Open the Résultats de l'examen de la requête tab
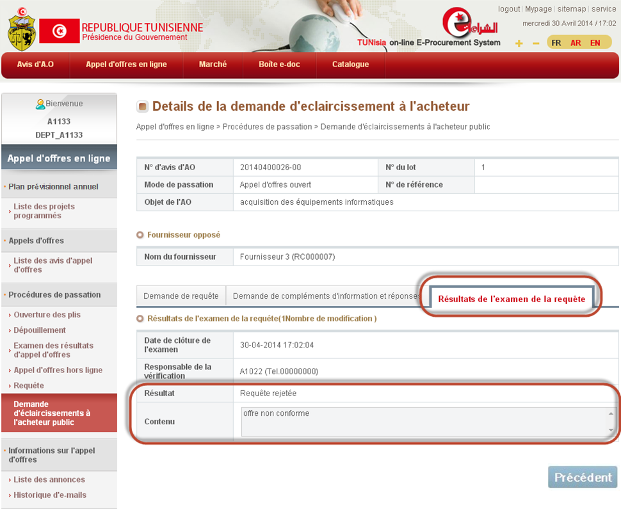Screen dimensions: 621x510 (511, 299)
